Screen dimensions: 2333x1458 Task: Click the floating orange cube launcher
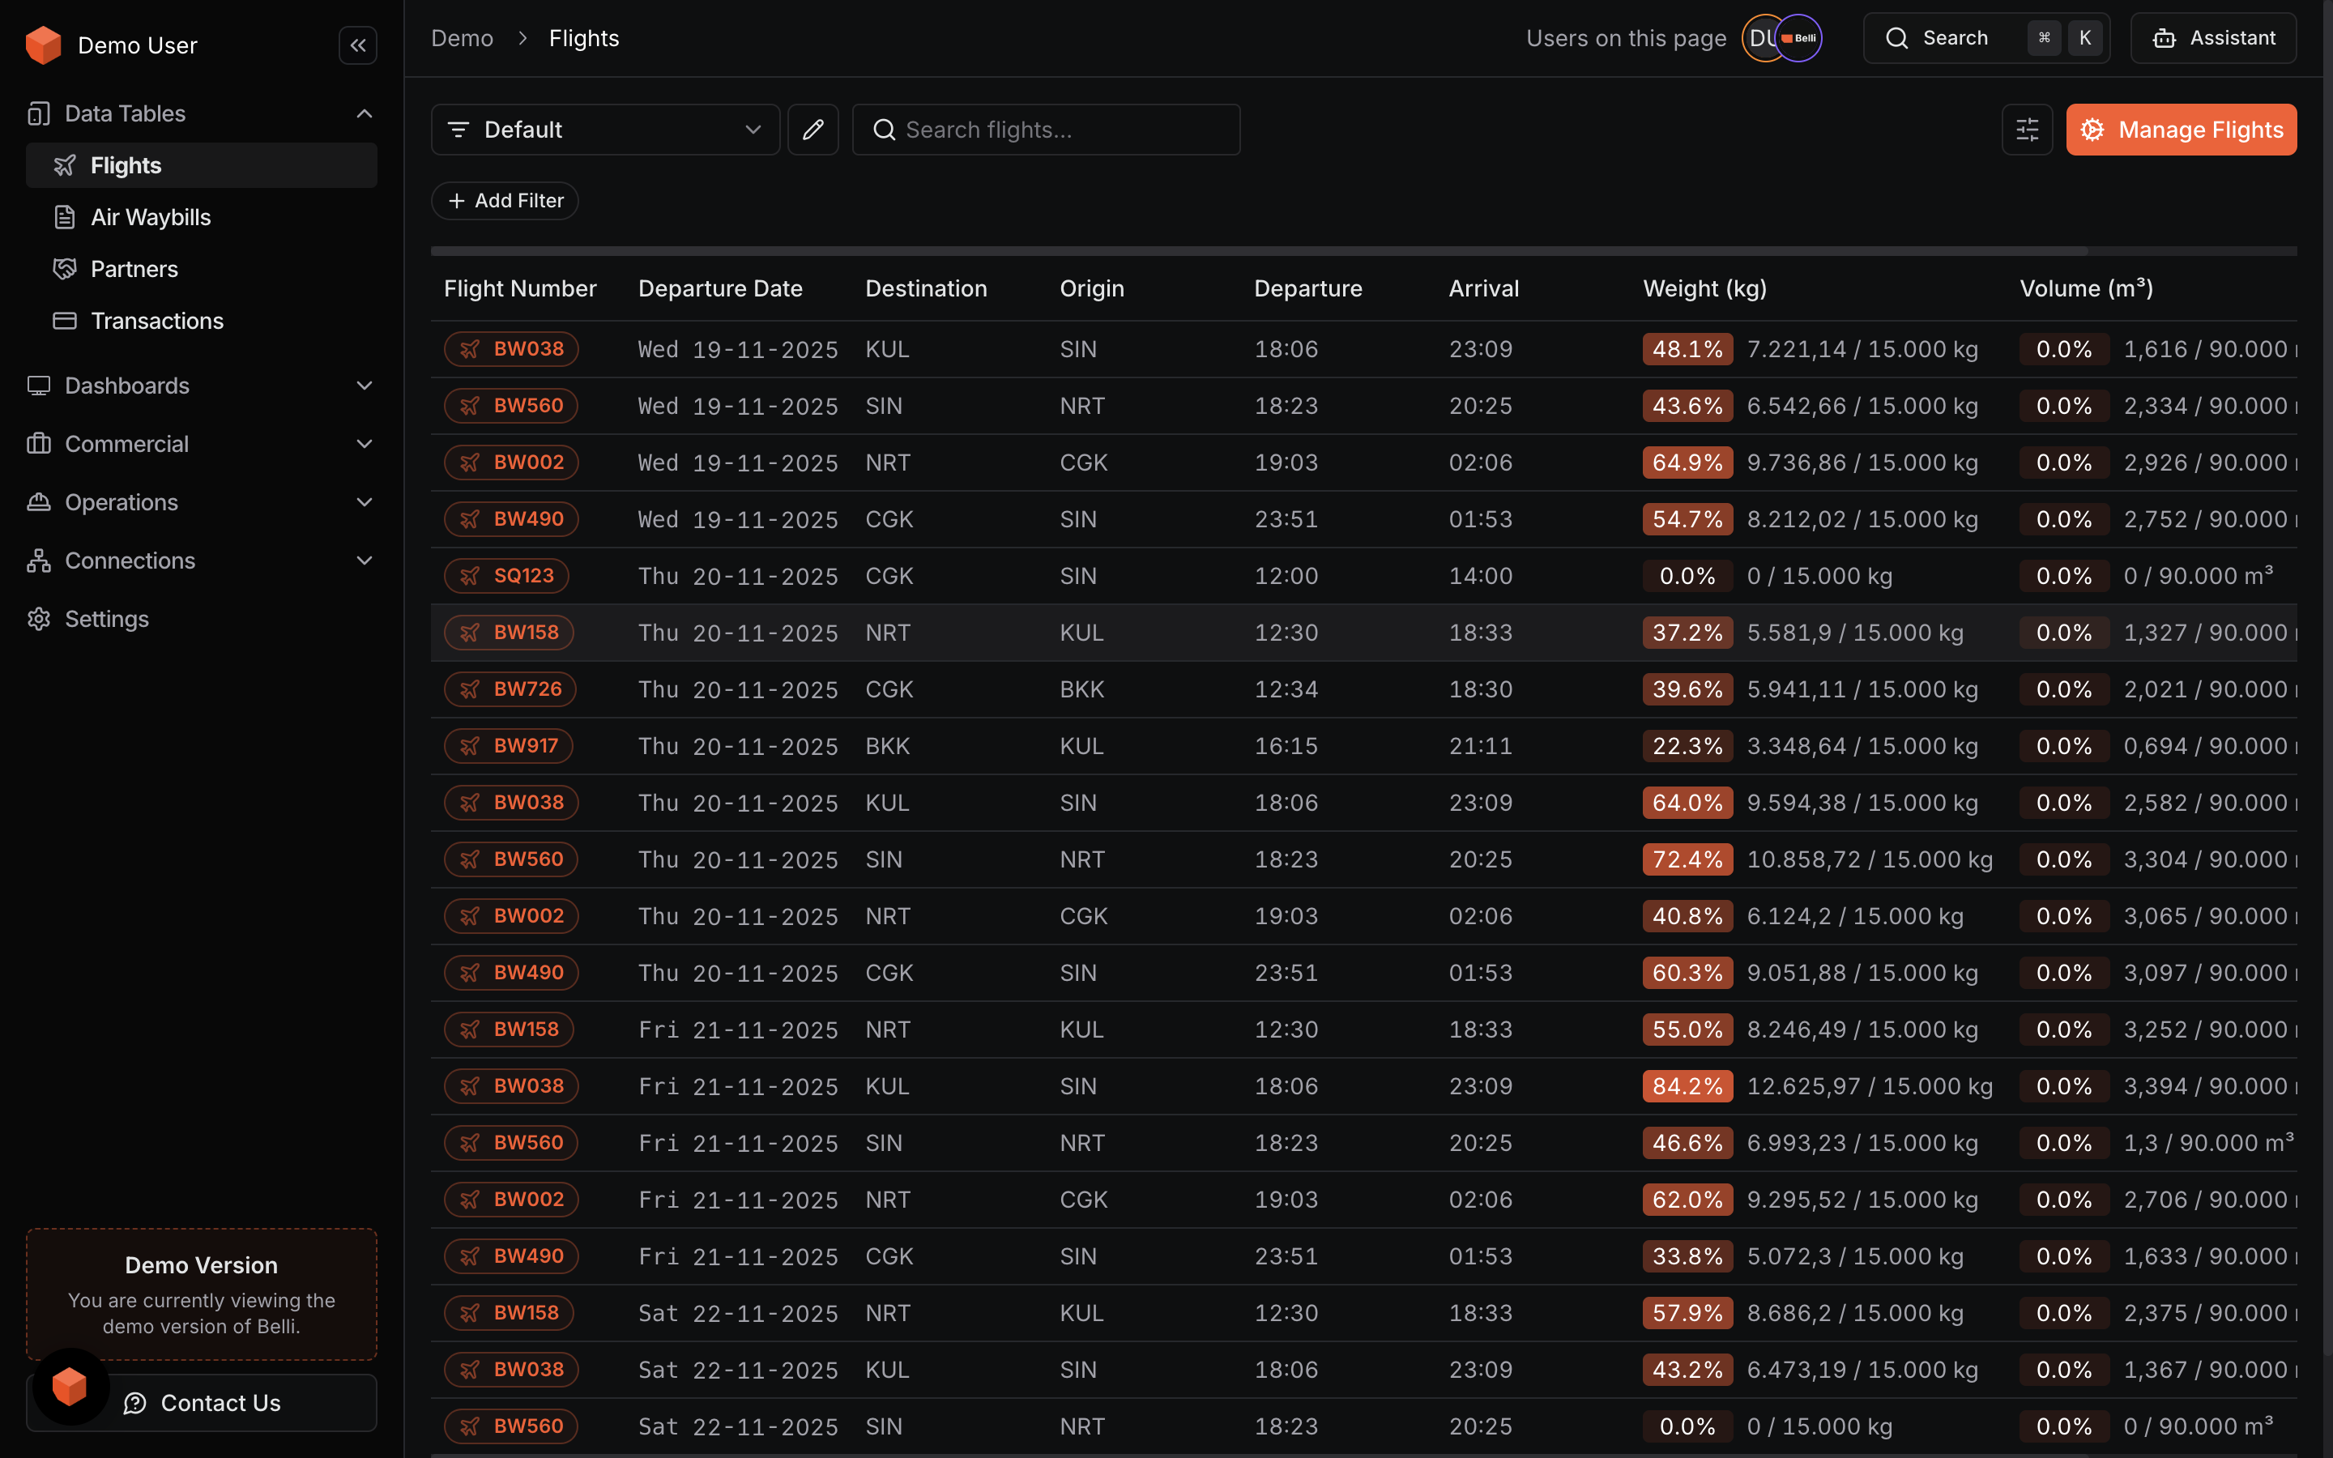click(70, 1387)
